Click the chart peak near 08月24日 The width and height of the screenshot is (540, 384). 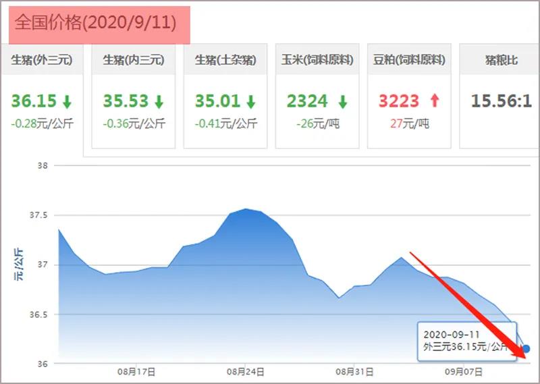pyautogui.click(x=246, y=209)
